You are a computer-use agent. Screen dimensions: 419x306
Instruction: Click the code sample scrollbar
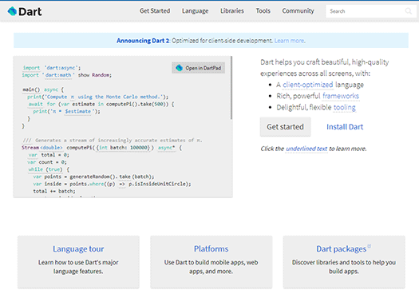coord(231,88)
